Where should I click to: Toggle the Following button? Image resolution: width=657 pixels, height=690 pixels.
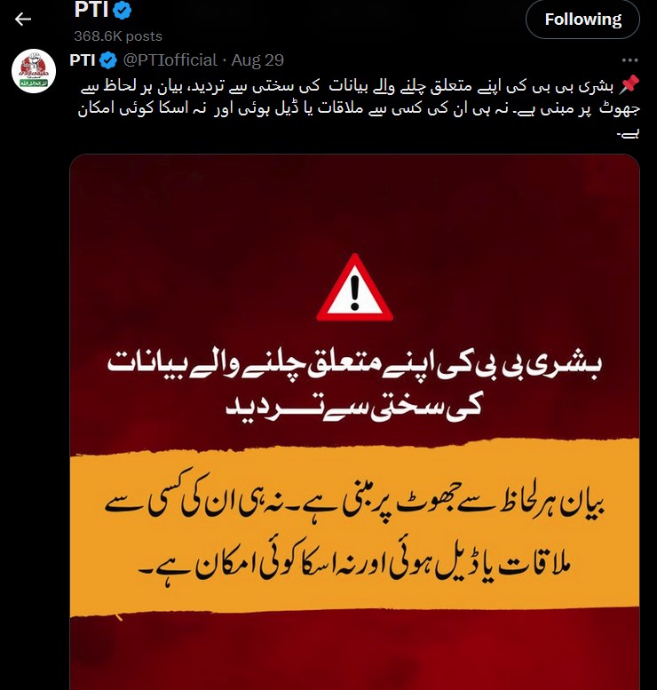click(x=582, y=20)
